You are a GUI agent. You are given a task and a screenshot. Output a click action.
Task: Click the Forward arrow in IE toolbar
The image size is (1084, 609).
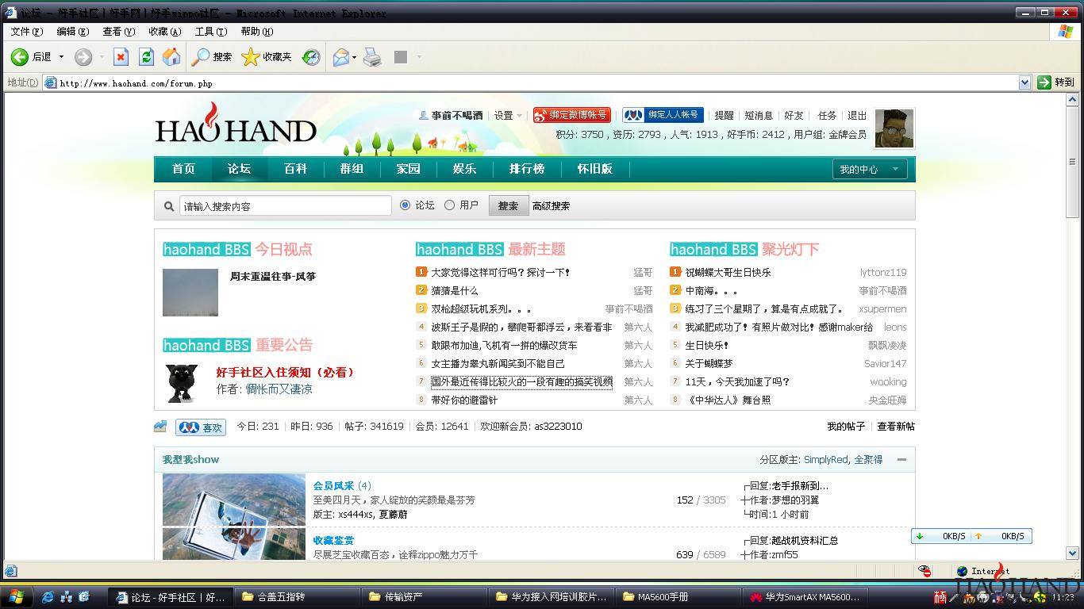pos(83,57)
